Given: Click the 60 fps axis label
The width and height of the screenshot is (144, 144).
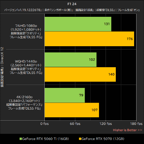Looking at the screenshot, I should (75, 124).
